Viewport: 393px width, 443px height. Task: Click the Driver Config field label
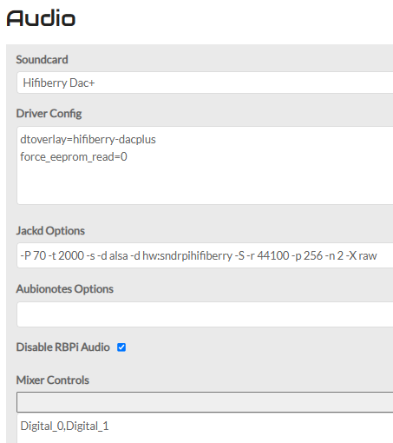[x=49, y=114]
